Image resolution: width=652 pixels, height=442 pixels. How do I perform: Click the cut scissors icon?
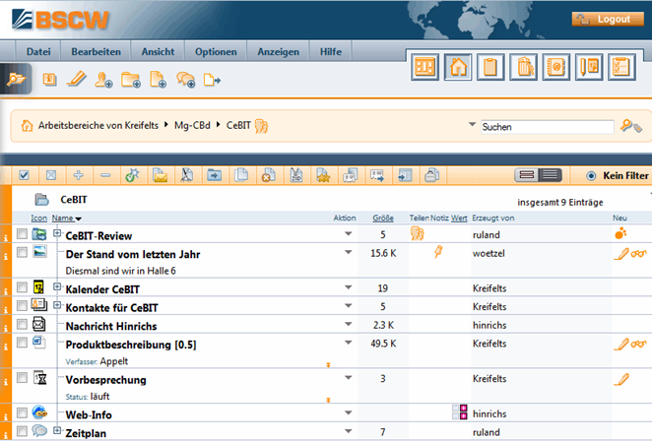tap(187, 175)
